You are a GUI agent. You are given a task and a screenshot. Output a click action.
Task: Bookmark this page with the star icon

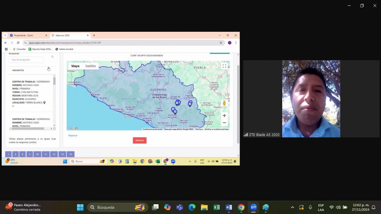click(x=221, y=43)
